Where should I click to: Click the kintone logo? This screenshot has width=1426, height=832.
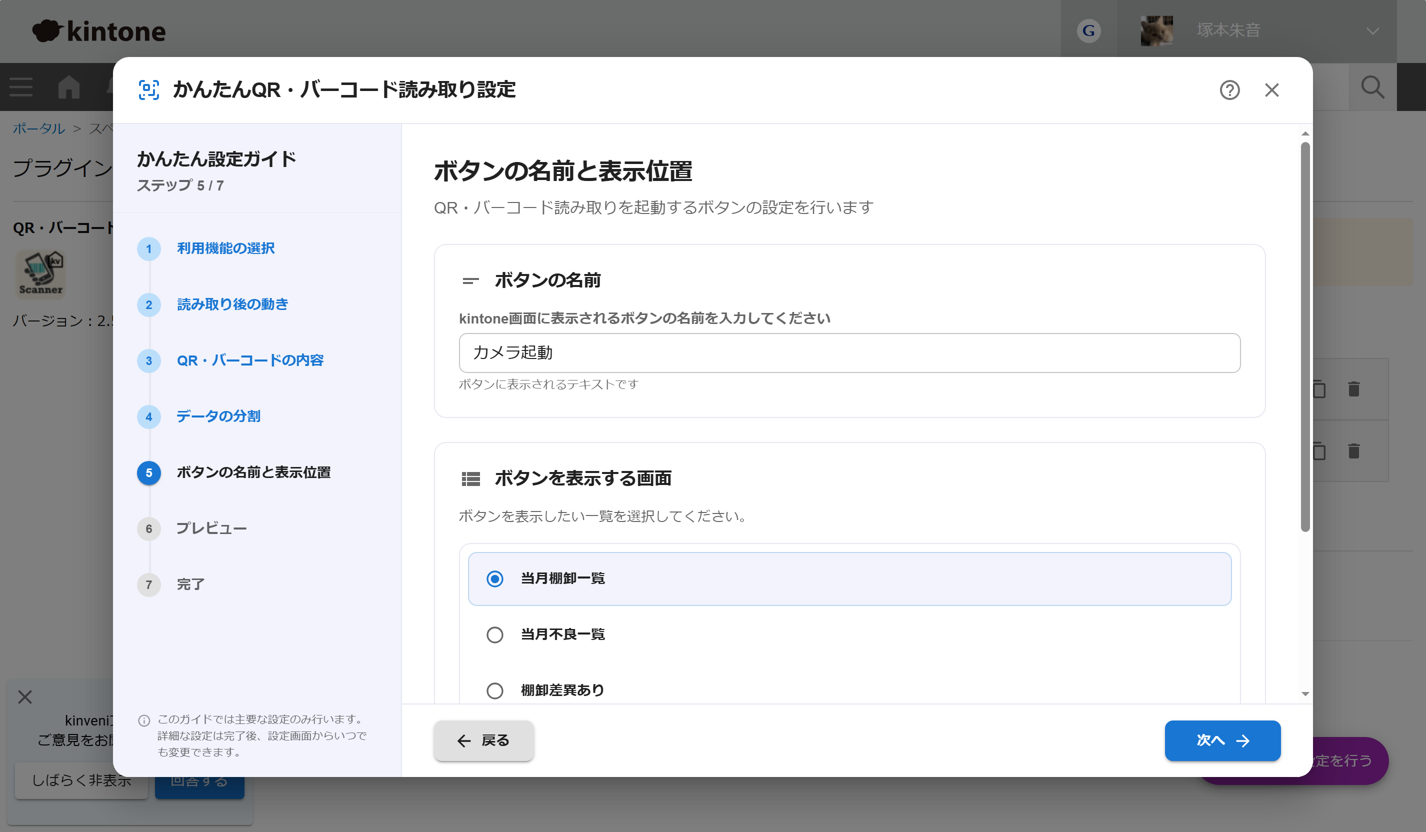(x=98, y=31)
